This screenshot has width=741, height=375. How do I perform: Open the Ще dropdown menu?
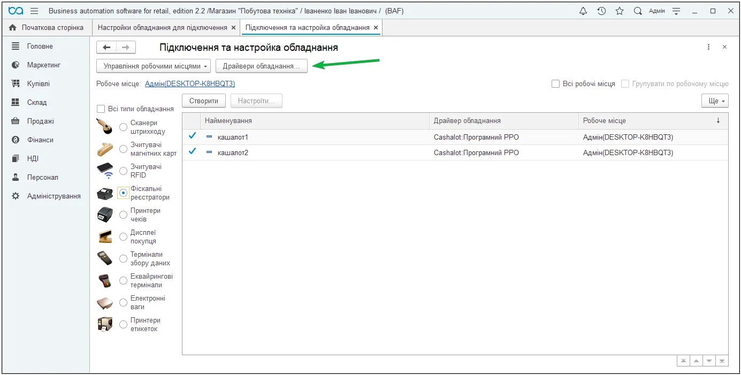[715, 101]
